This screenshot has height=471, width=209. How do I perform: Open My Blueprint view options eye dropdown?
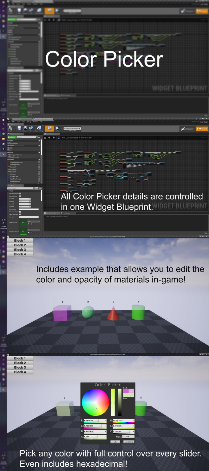point(40,137)
